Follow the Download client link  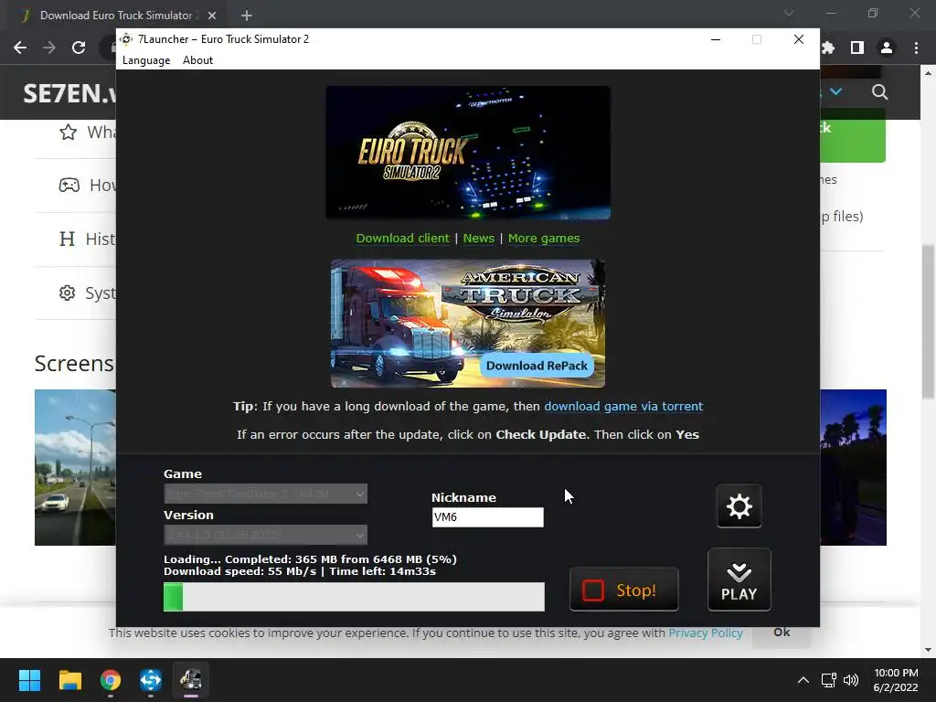402,239
